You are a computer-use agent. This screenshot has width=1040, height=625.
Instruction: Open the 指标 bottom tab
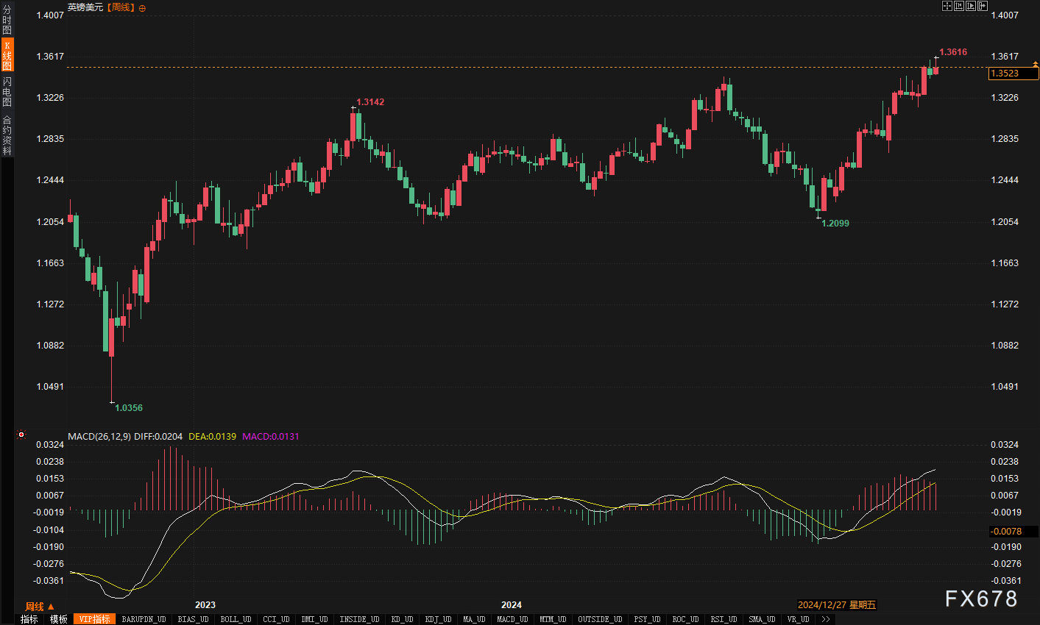[x=29, y=619]
